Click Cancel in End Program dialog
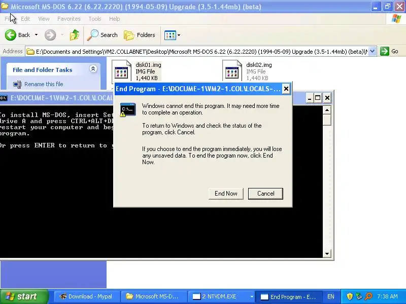Viewport: 406px width, 304px height. [x=265, y=194]
